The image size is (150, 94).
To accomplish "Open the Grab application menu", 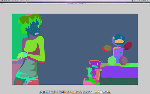I will 5,1.
